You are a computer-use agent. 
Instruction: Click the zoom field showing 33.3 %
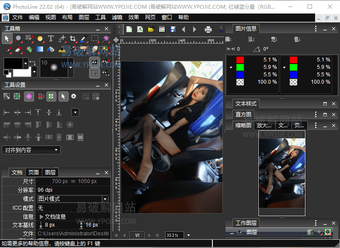pos(174,235)
